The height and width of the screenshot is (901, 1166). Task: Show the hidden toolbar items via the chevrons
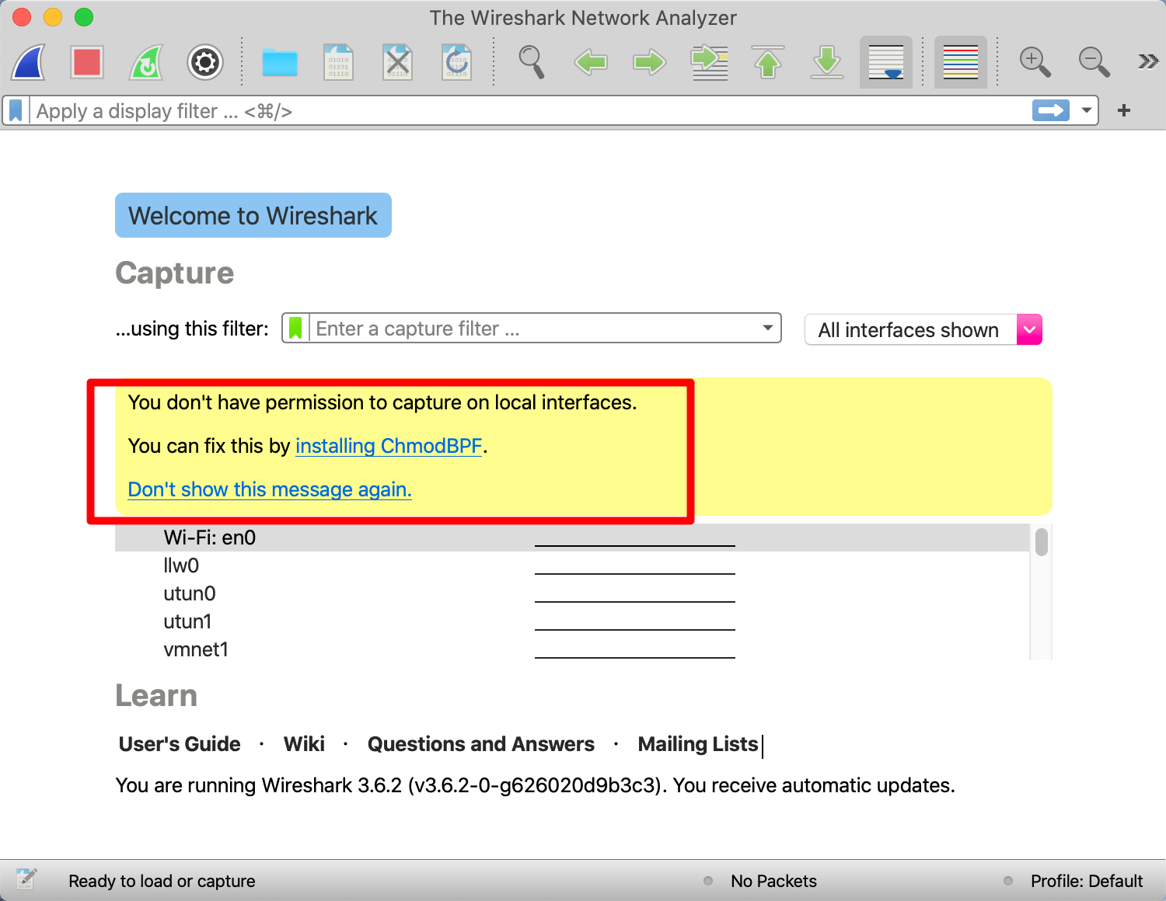(x=1148, y=61)
